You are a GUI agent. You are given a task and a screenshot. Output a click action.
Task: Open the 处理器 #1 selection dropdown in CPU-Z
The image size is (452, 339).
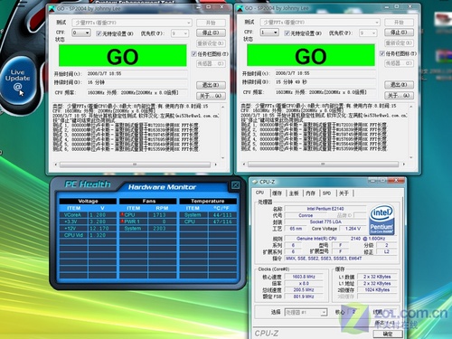pos(306,313)
